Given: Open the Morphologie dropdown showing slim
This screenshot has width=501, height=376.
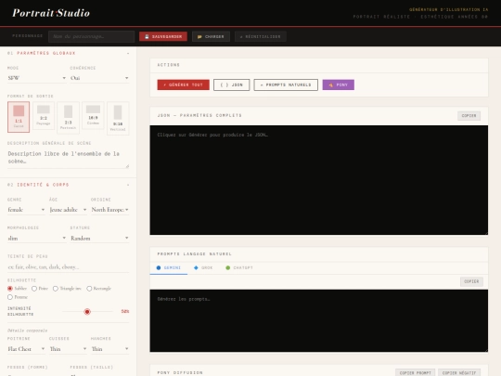Looking at the screenshot, I should pos(37,239).
